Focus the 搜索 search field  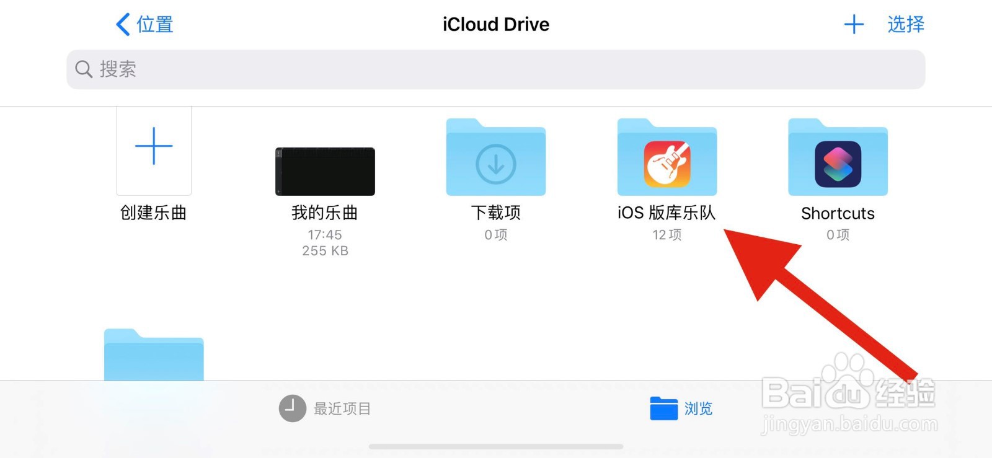click(x=496, y=69)
